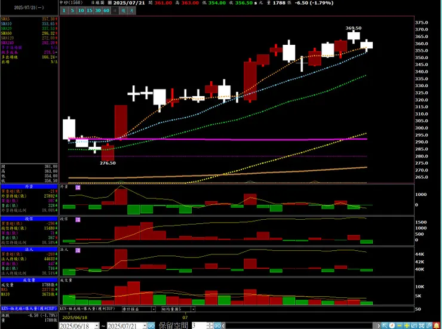
Task: Zoom out chart with yellow minus icon
Action: pos(400,325)
